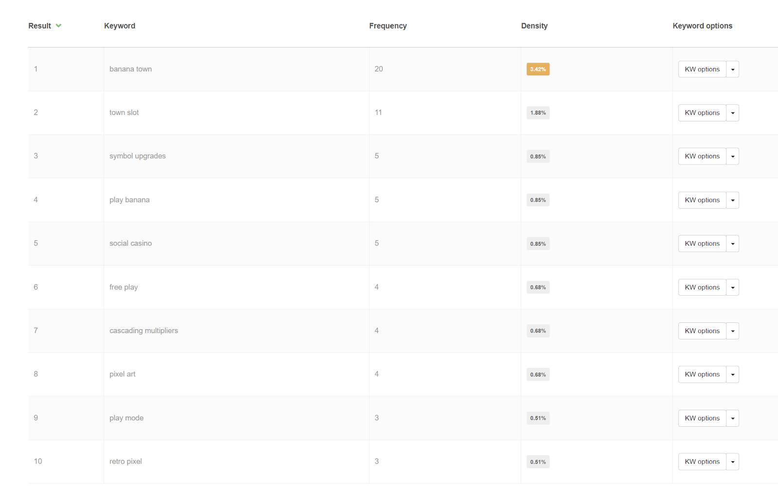Expand dropdown caret for play banana row
This screenshot has height=486, width=778.
point(732,200)
